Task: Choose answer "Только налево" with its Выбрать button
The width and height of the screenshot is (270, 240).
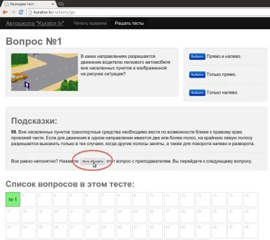Action: pos(197,92)
